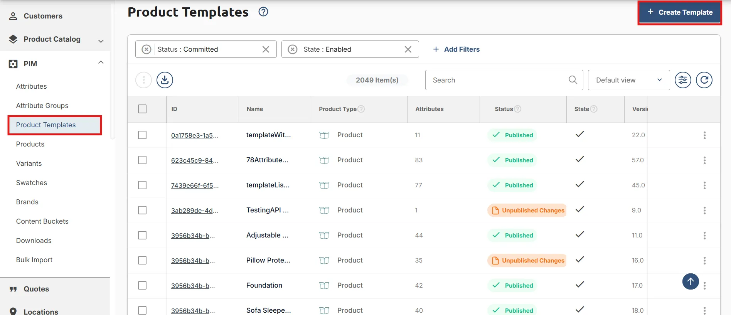This screenshot has height=315, width=731.
Task: Open row actions menu for templateWit... row
Action: pyautogui.click(x=704, y=135)
